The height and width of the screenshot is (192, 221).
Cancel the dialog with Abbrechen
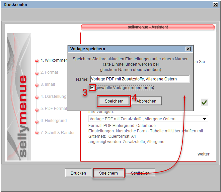coord(146,101)
